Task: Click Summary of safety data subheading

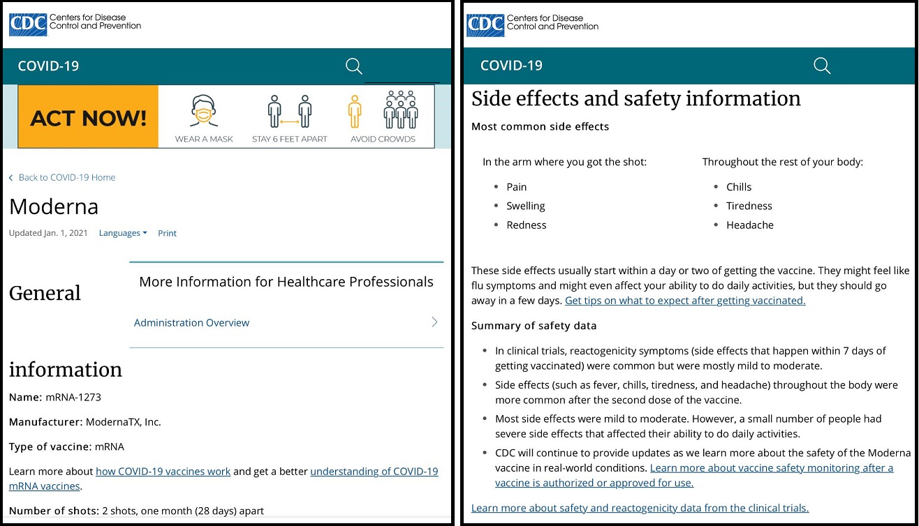Action: coord(534,326)
